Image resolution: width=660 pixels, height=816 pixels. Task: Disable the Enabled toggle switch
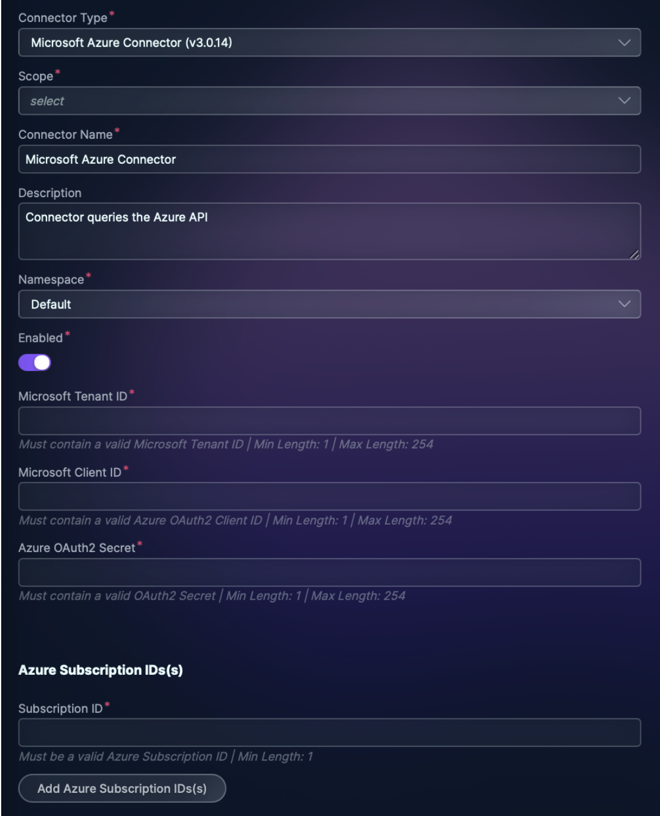[35, 363]
